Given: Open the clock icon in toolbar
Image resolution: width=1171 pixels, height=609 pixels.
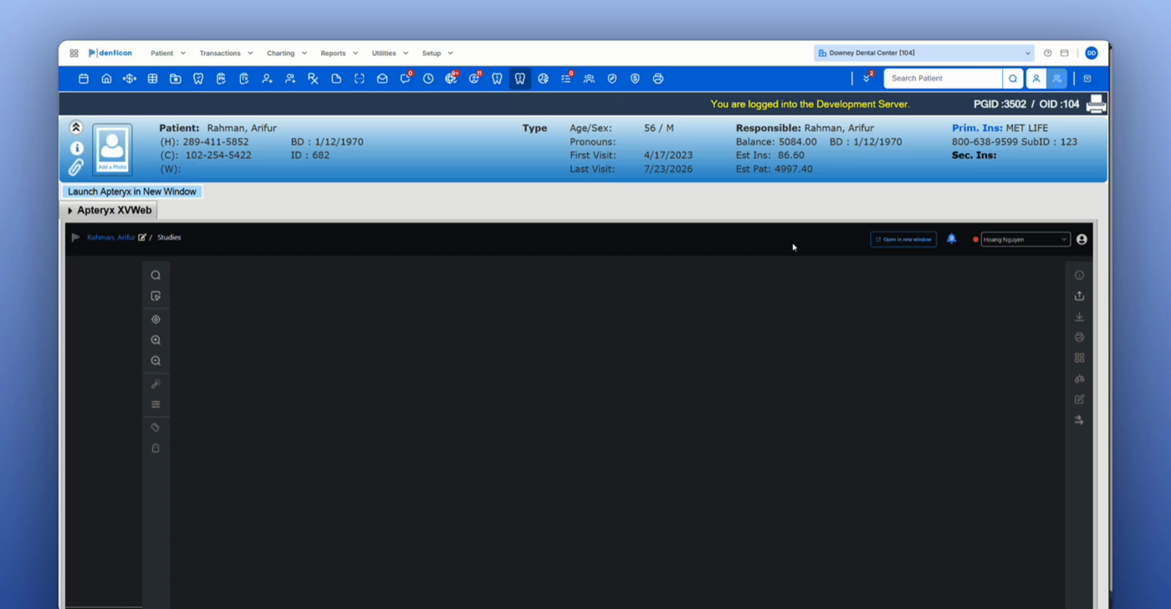Looking at the screenshot, I should click(x=428, y=79).
